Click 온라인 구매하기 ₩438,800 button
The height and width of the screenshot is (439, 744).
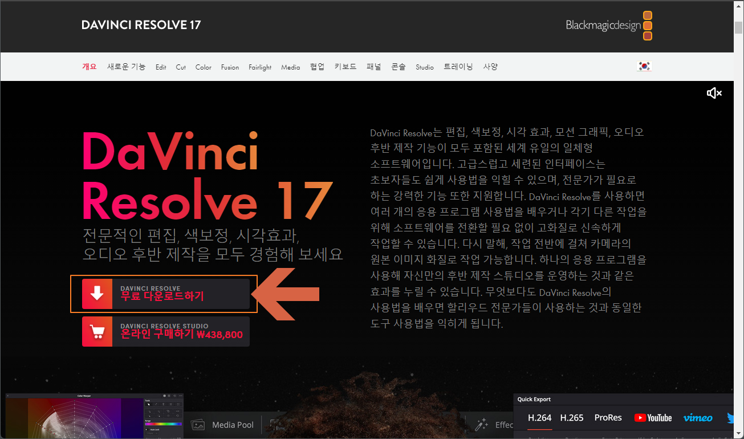tap(166, 331)
